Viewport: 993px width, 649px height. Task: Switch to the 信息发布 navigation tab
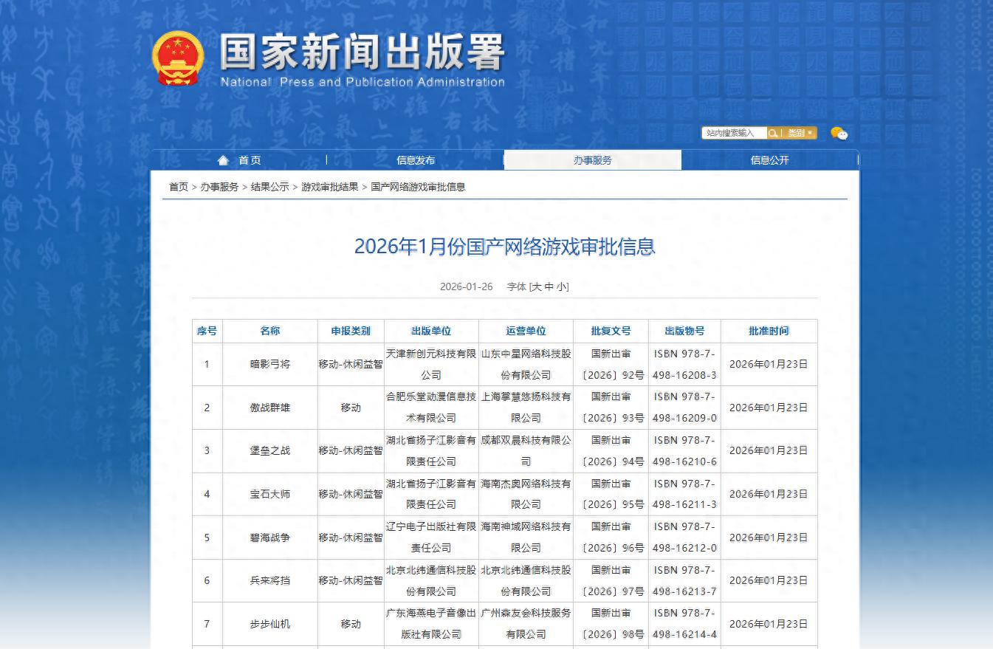coord(416,159)
